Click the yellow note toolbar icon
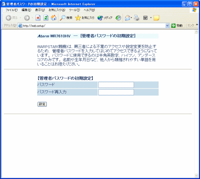Image resolution: width=200 pixels, height=179 pixels. [156, 18]
